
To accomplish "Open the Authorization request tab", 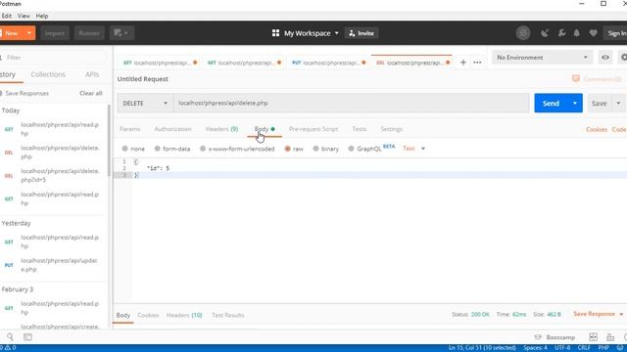I will tap(172, 129).
